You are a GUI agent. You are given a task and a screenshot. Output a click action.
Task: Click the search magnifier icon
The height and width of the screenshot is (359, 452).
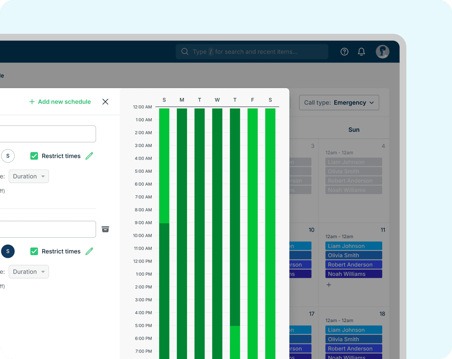[185, 52]
